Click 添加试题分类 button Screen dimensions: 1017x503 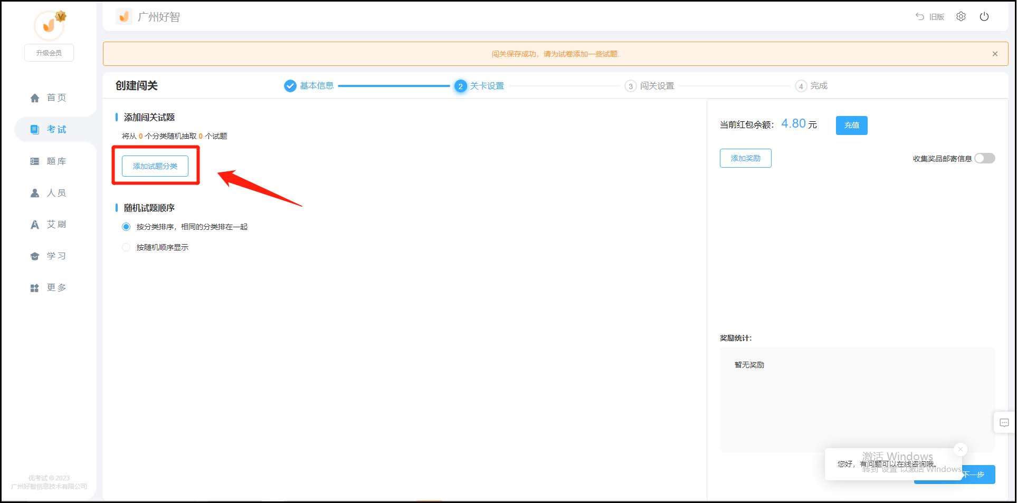pos(155,166)
